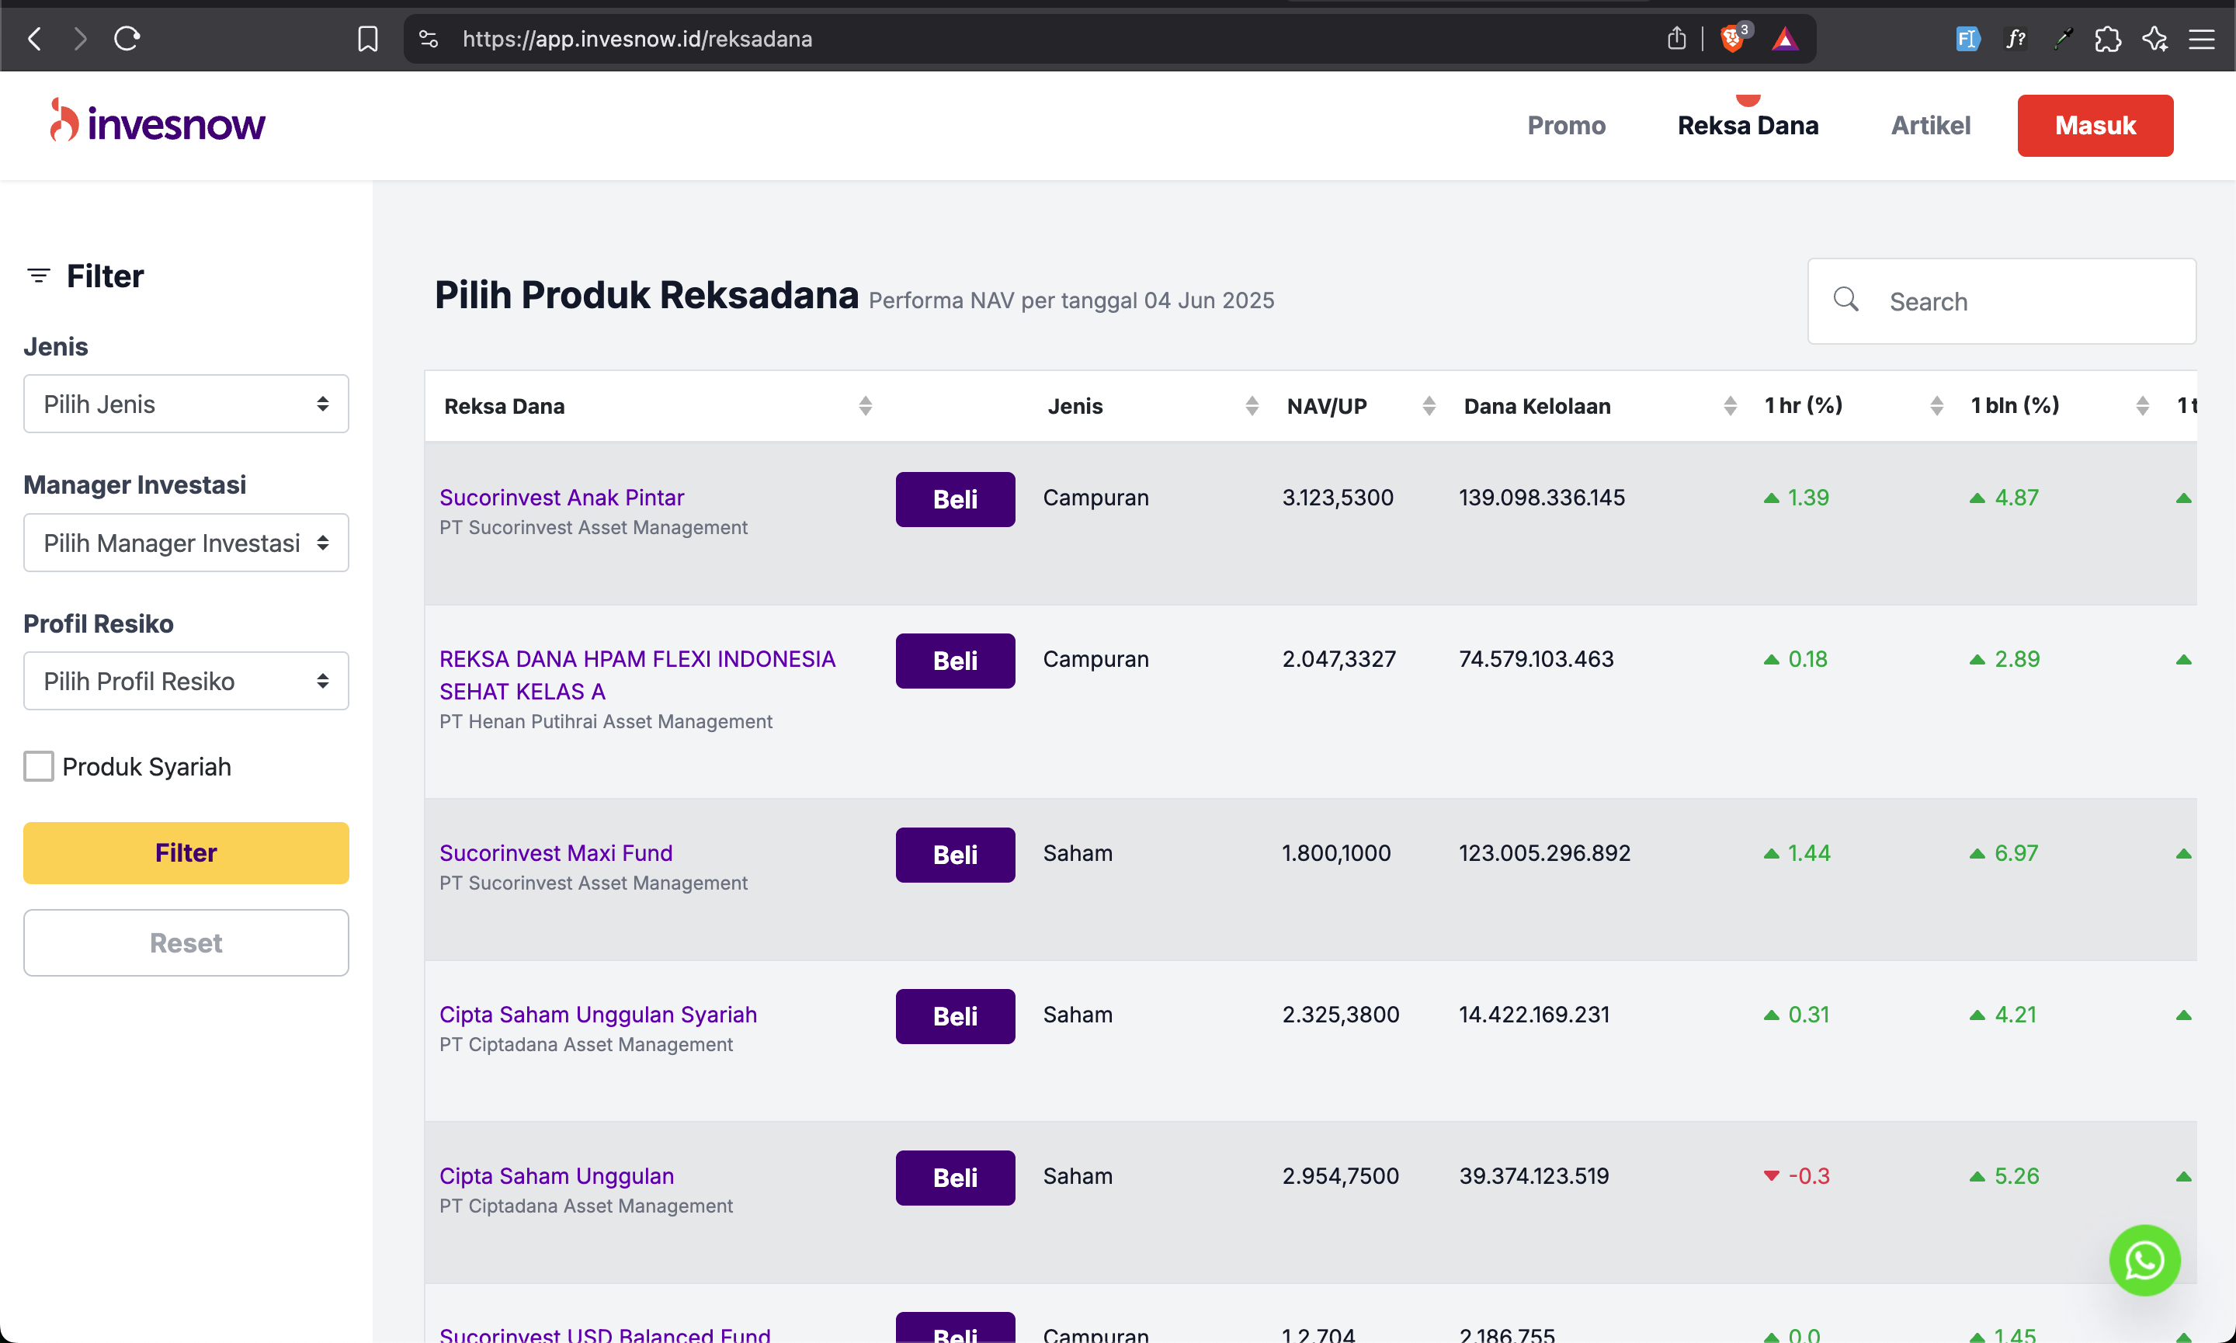Click Dana Kelolaan value 74.579.103.463
This screenshot has height=1343, width=2236.
[x=1536, y=659]
